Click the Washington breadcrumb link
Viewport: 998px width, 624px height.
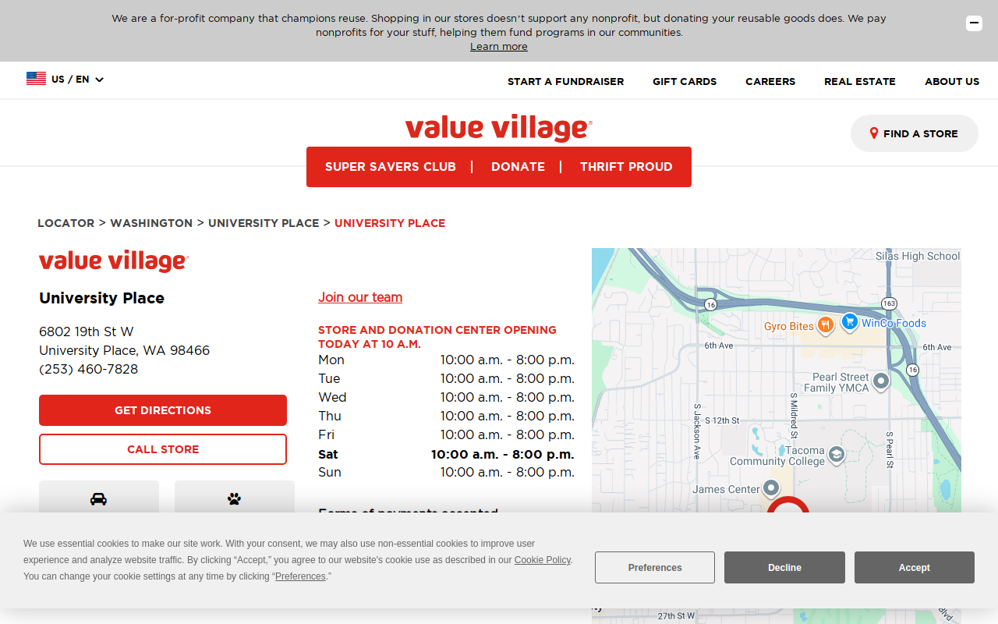151,223
